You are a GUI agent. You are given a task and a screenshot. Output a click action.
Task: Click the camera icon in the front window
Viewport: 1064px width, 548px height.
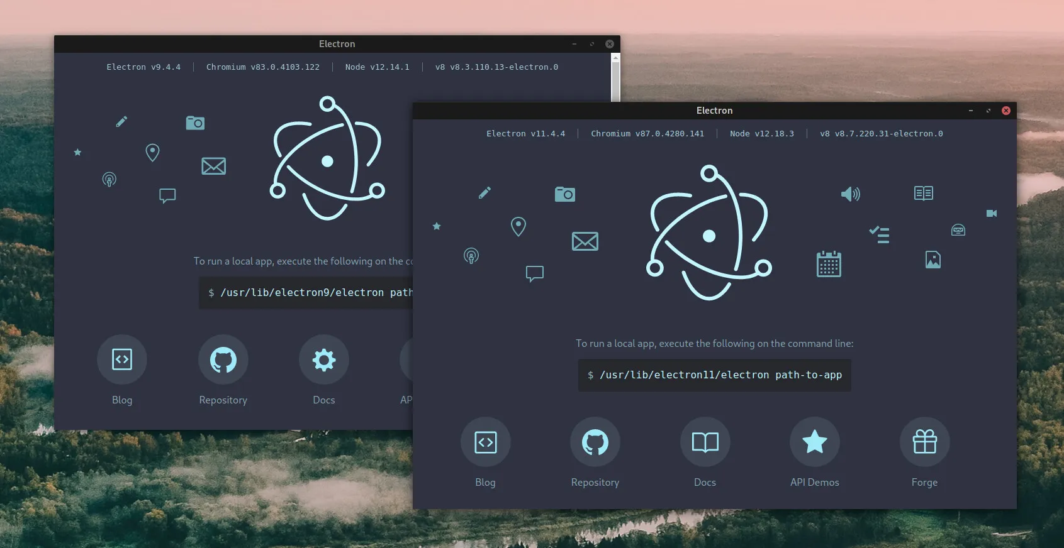tap(564, 194)
